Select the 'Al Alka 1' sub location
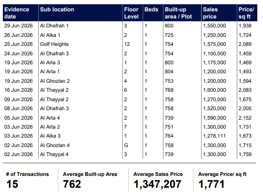 tap(50, 35)
